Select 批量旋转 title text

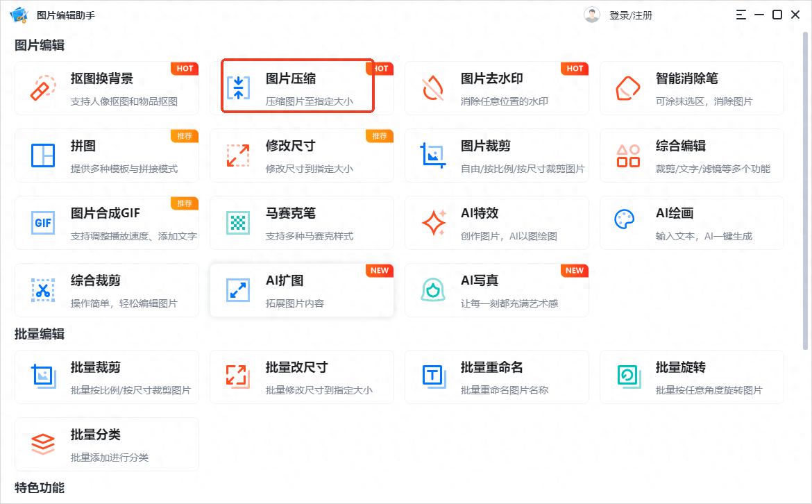point(680,368)
